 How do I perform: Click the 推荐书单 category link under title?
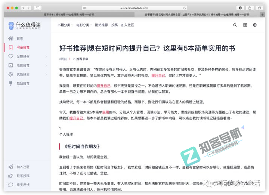pyautogui.click(x=82, y=59)
